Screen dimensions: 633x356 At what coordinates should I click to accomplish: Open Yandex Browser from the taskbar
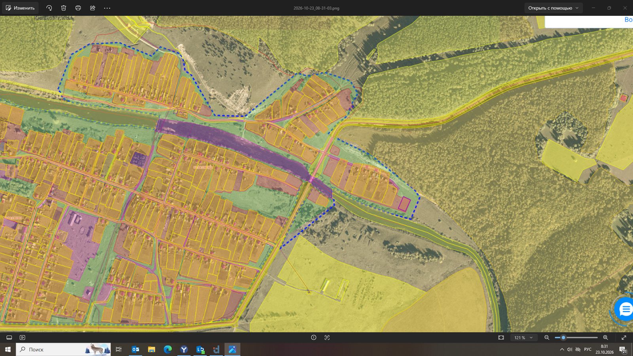point(184,349)
